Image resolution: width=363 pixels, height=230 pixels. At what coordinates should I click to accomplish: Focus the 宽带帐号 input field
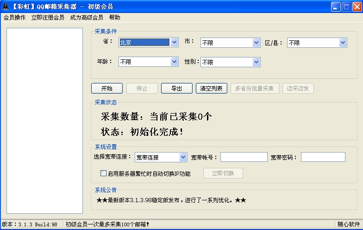[x=244, y=157]
